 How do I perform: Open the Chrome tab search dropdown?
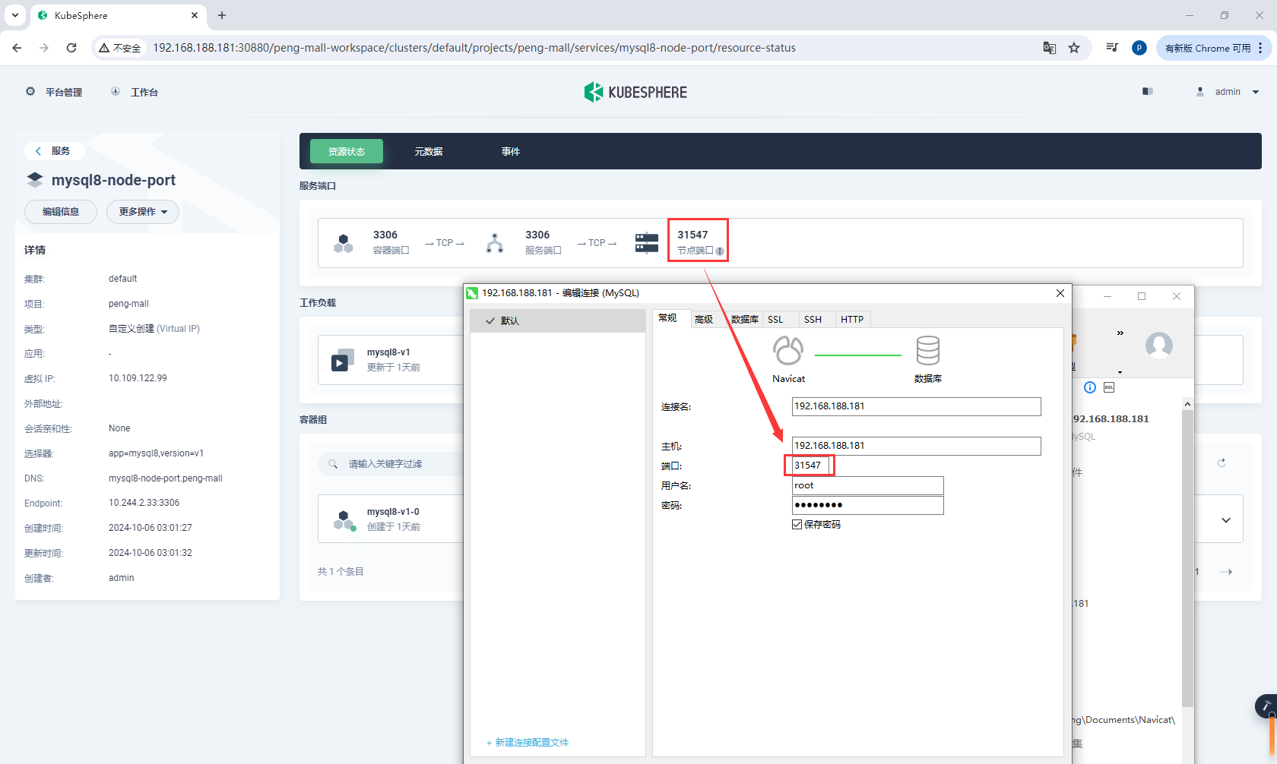[15, 15]
